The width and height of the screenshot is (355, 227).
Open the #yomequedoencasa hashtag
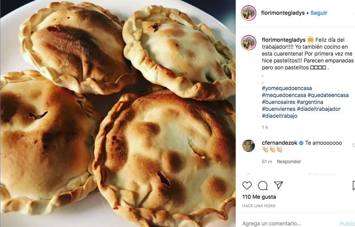(x=287, y=88)
